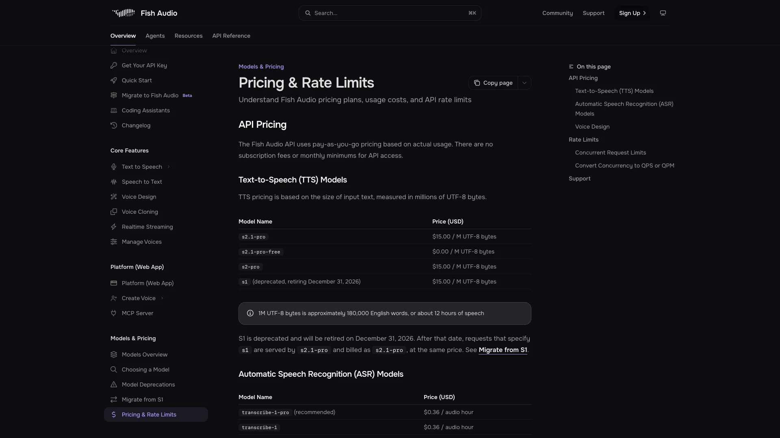780x438 pixels.
Task: Go to Choosing a Model page
Action: click(145, 369)
